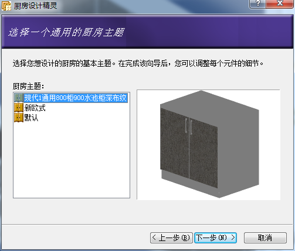The image size is (295, 251).
Task: Click the cabinet icon next to 新欧式
Action: pyautogui.click(x=19, y=108)
